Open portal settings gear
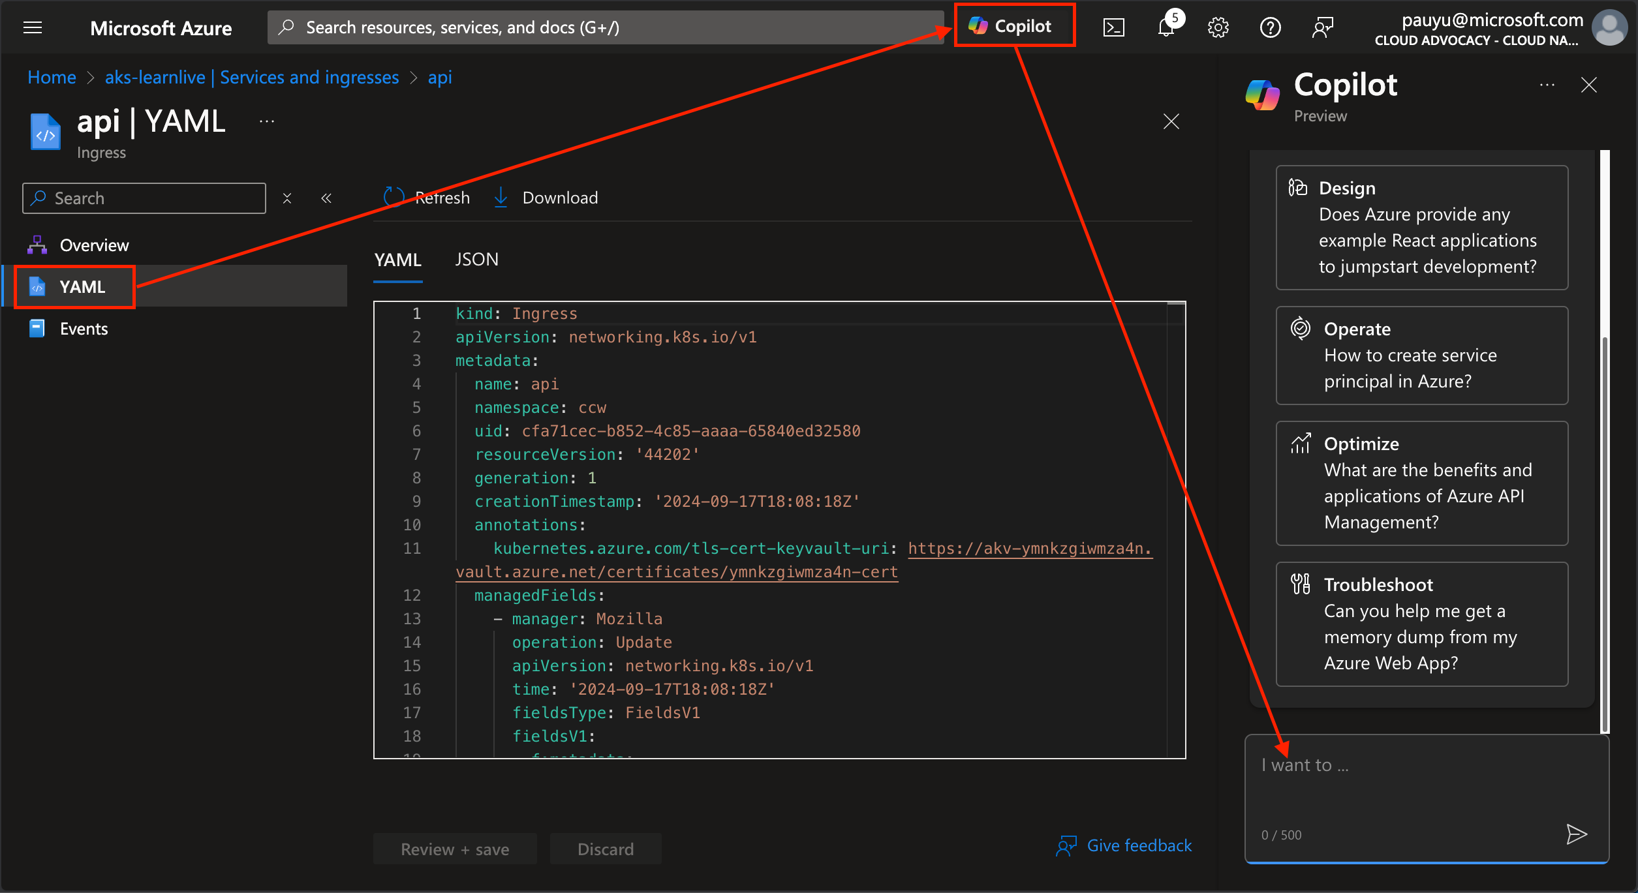The width and height of the screenshot is (1638, 893). 1218,27
